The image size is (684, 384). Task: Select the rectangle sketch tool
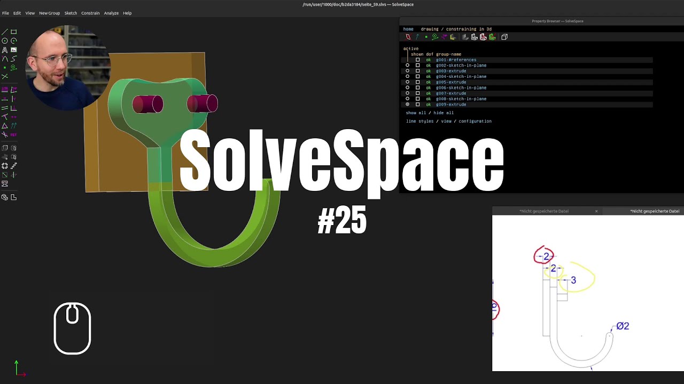13,31
